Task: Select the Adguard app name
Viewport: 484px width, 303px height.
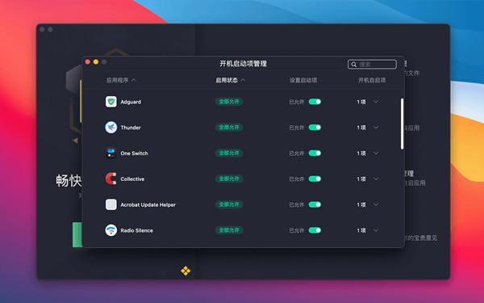Action: [x=131, y=102]
